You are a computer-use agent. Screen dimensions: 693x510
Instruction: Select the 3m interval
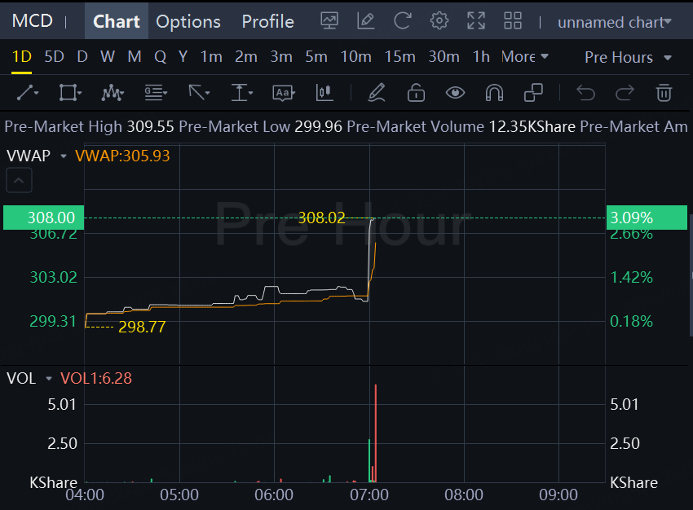(281, 56)
